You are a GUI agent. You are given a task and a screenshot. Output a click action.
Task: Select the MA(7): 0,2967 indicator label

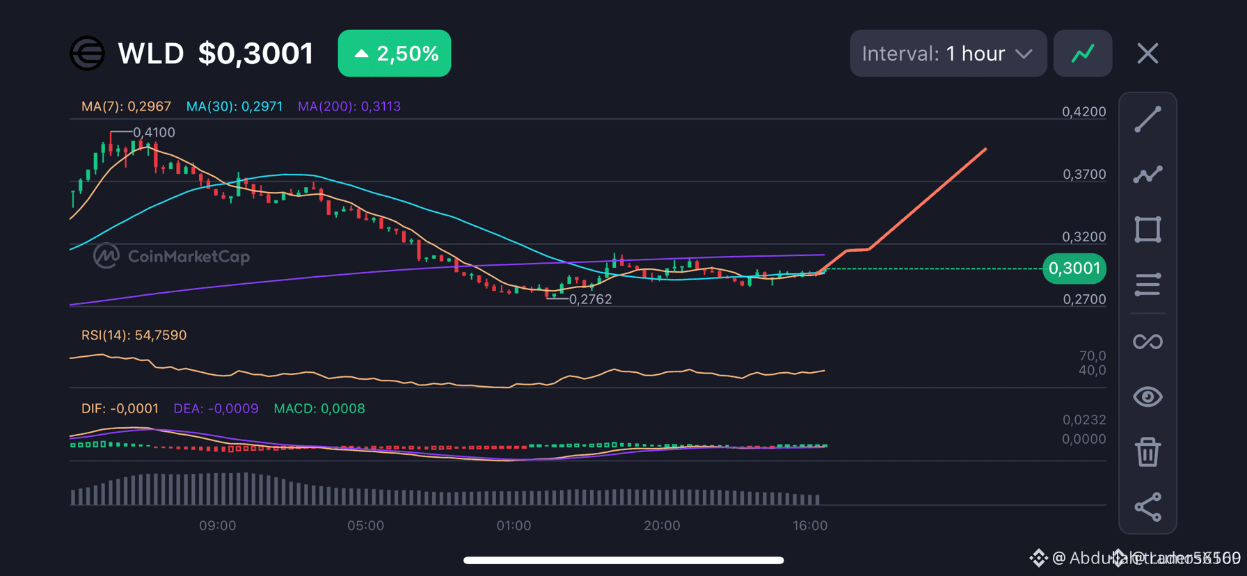pyautogui.click(x=126, y=106)
